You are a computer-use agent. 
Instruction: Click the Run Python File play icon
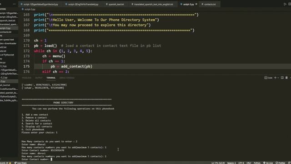tap(285, 4)
